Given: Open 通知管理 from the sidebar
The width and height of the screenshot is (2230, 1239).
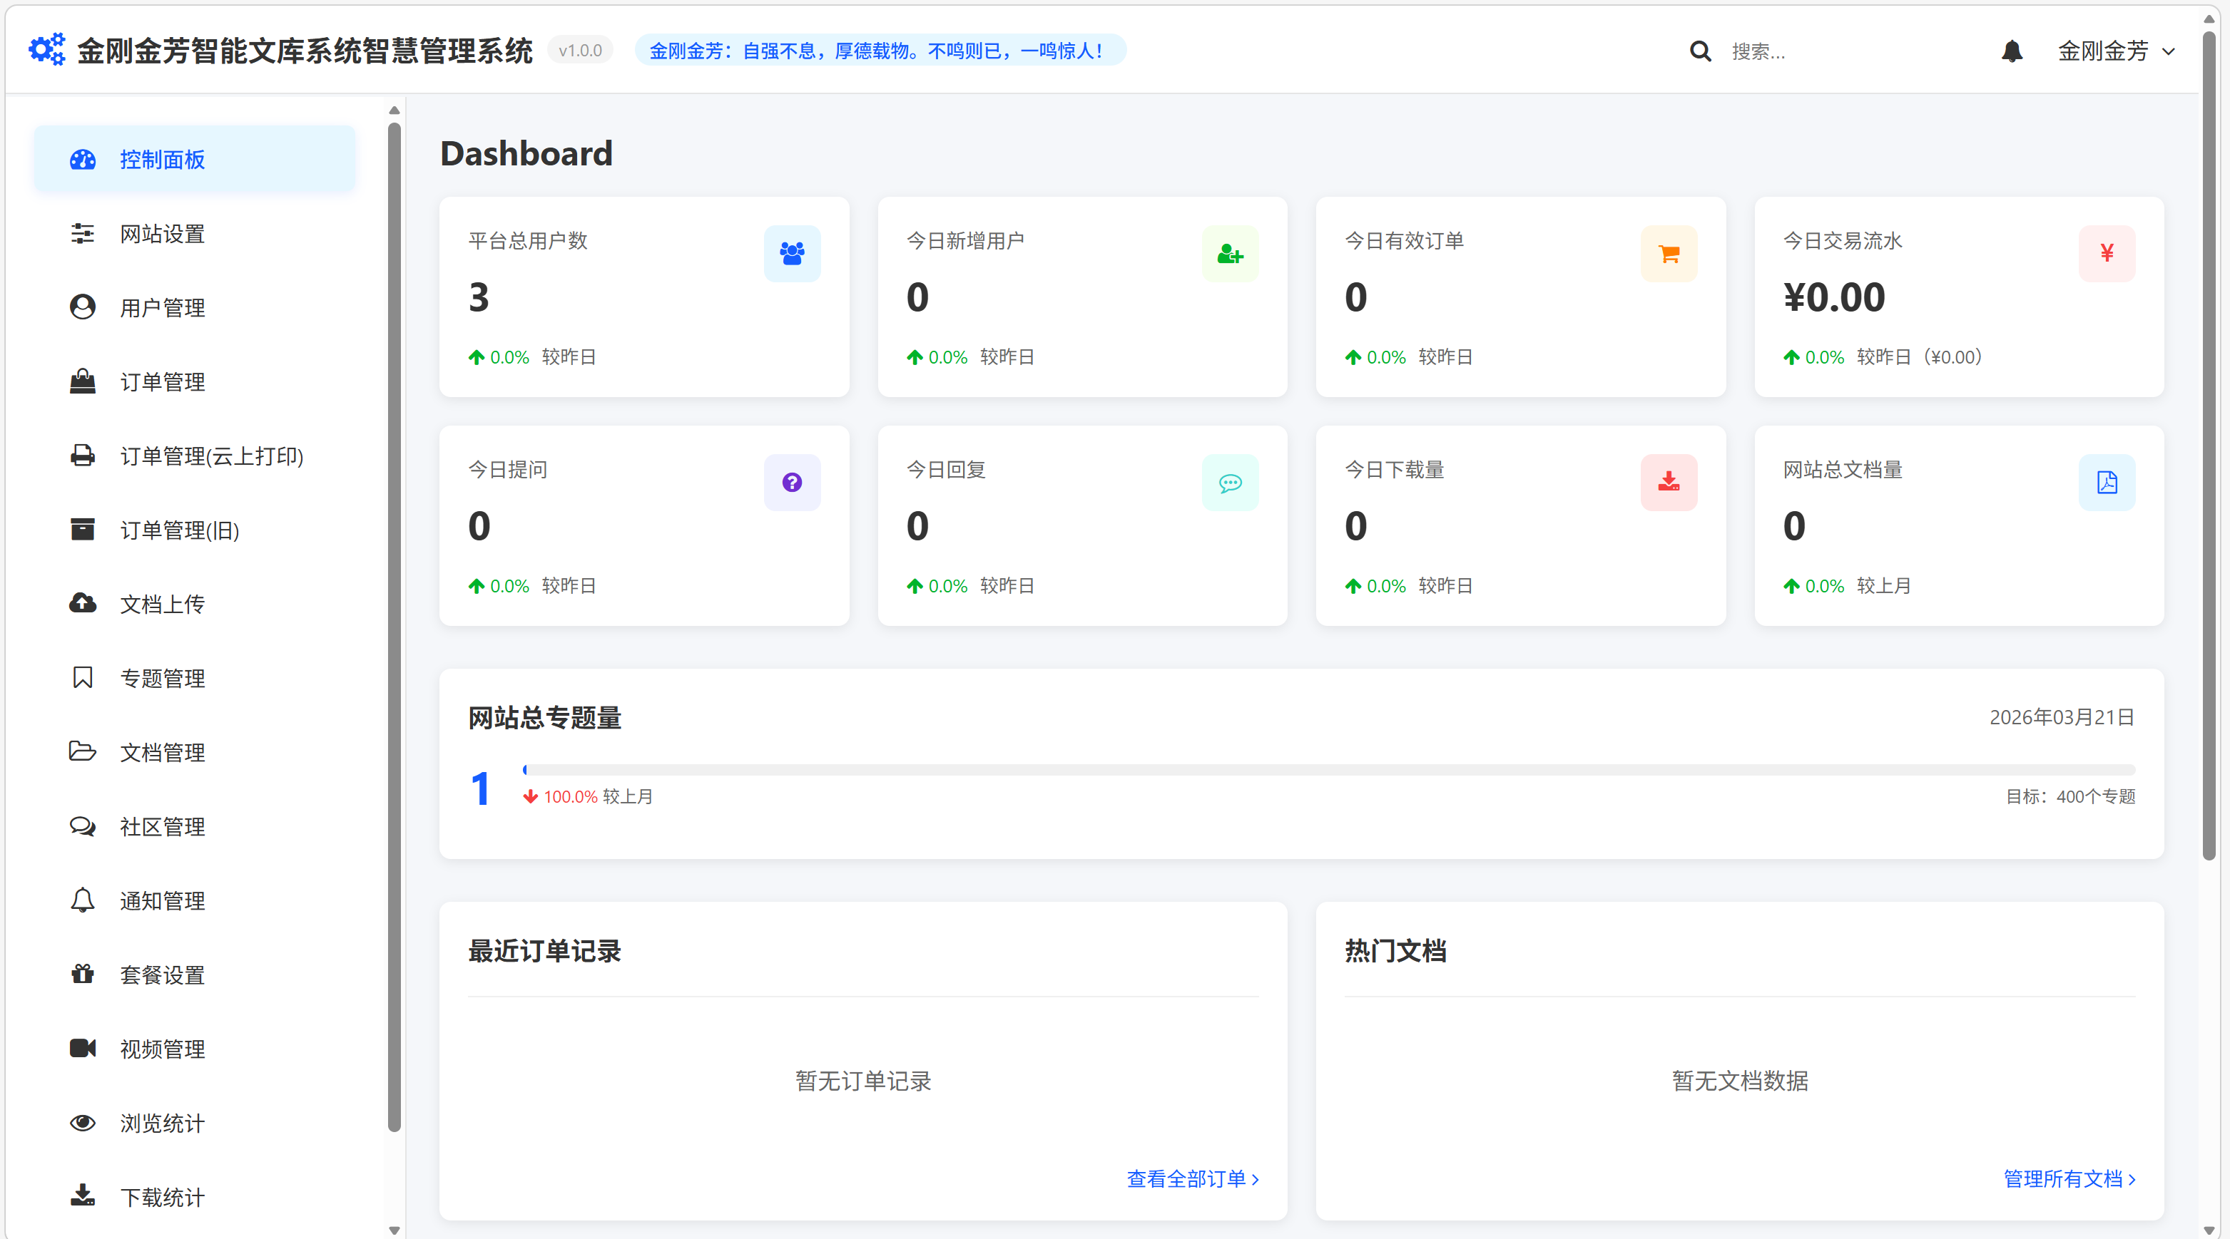Looking at the screenshot, I should 163,900.
